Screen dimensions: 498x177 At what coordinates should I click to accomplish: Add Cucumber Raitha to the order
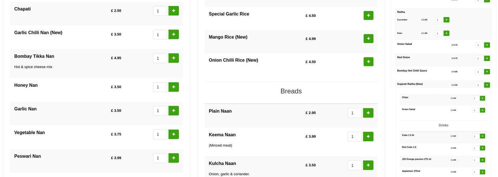[446, 20]
